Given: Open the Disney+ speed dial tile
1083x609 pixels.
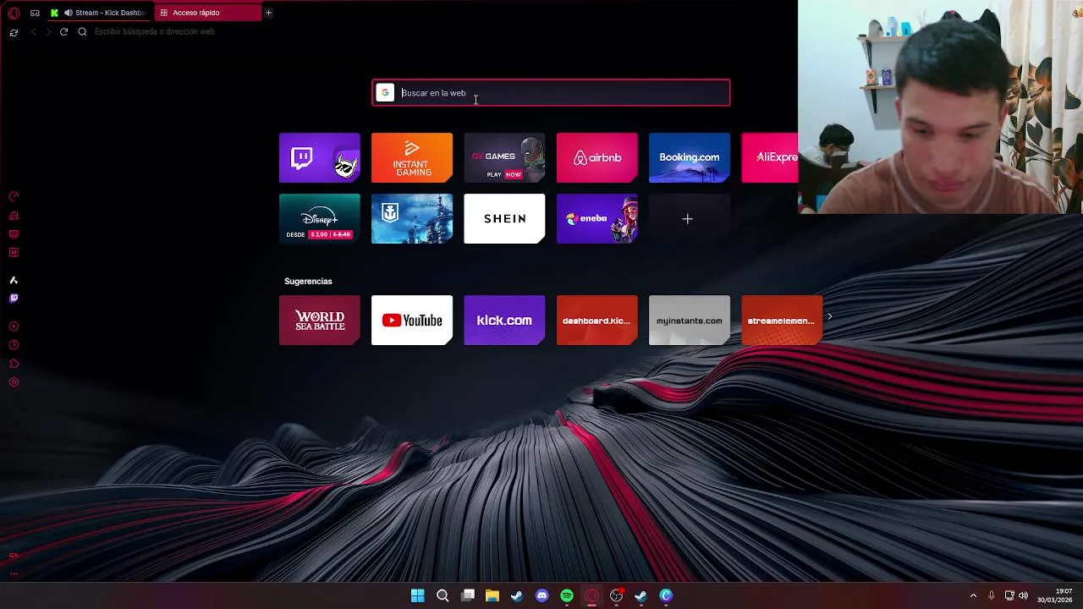Looking at the screenshot, I should pos(319,218).
